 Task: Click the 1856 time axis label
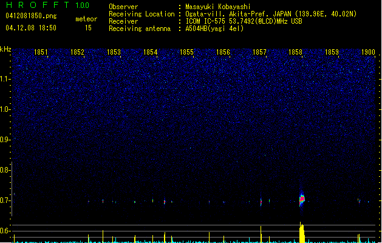(223, 53)
